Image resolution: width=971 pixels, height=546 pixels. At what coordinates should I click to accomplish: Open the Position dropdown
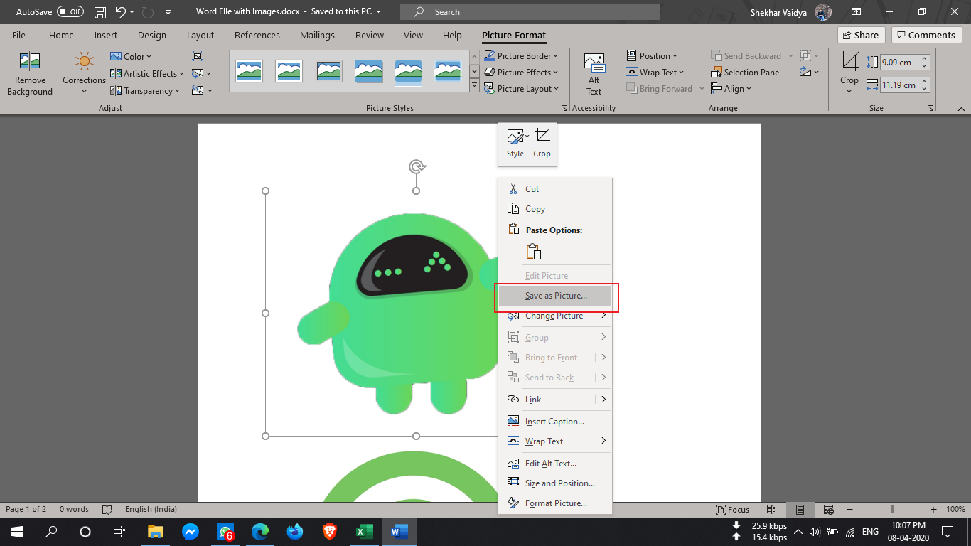[x=653, y=55]
